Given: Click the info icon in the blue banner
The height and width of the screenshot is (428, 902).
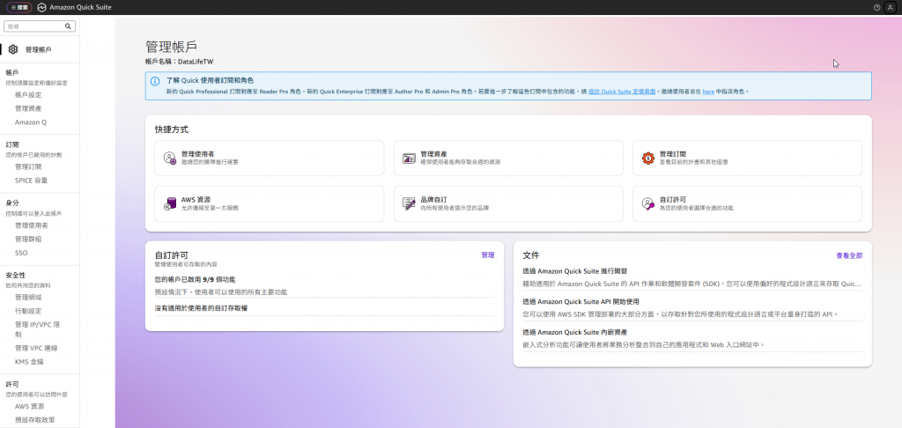Looking at the screenshot, I should click(x=155, y=81).
